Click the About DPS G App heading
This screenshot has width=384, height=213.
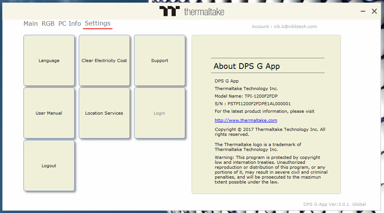pos(247,66)
